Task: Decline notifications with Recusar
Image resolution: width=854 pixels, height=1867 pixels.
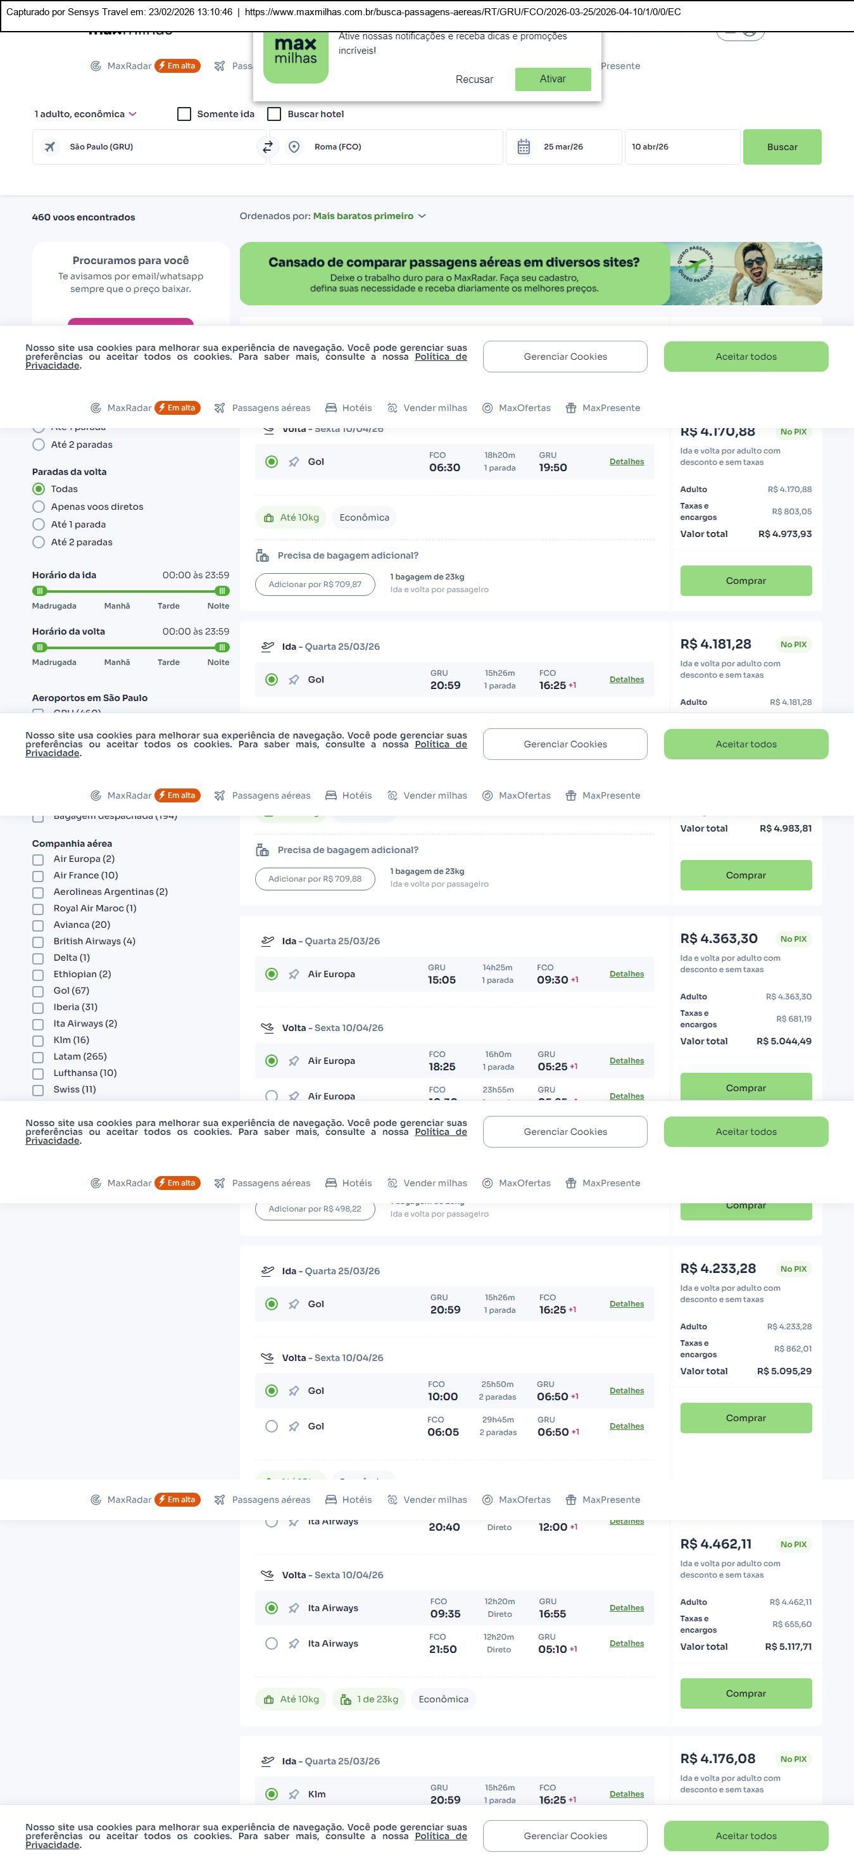Action: [474, 80]
